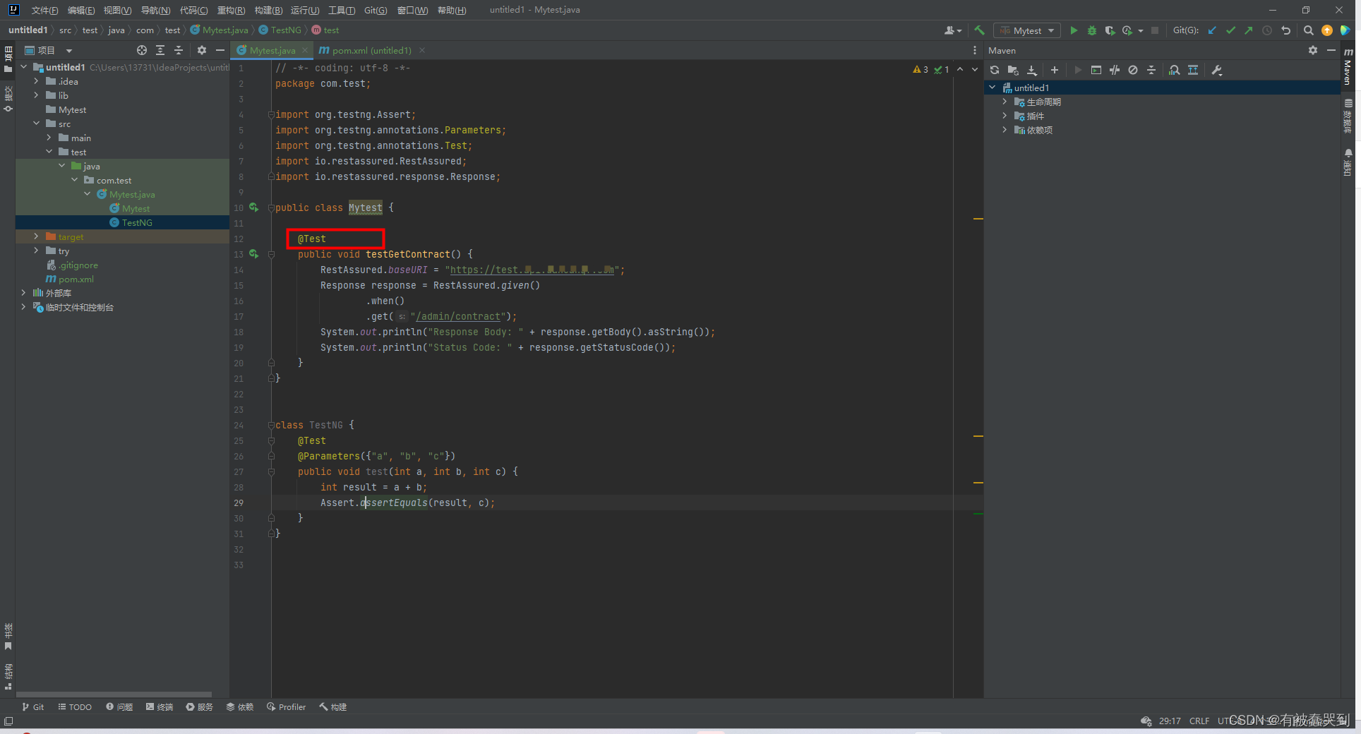Click the Git push arrow
Image resolution: width=1361 pixels, height=734 pixels.
pos(1248,30)
